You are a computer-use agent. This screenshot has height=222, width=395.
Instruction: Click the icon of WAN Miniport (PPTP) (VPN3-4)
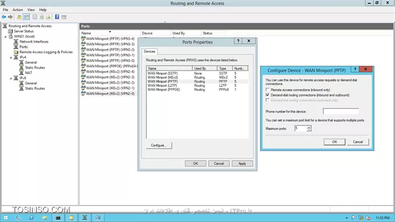pyautogui.click(x=83, y=38)
